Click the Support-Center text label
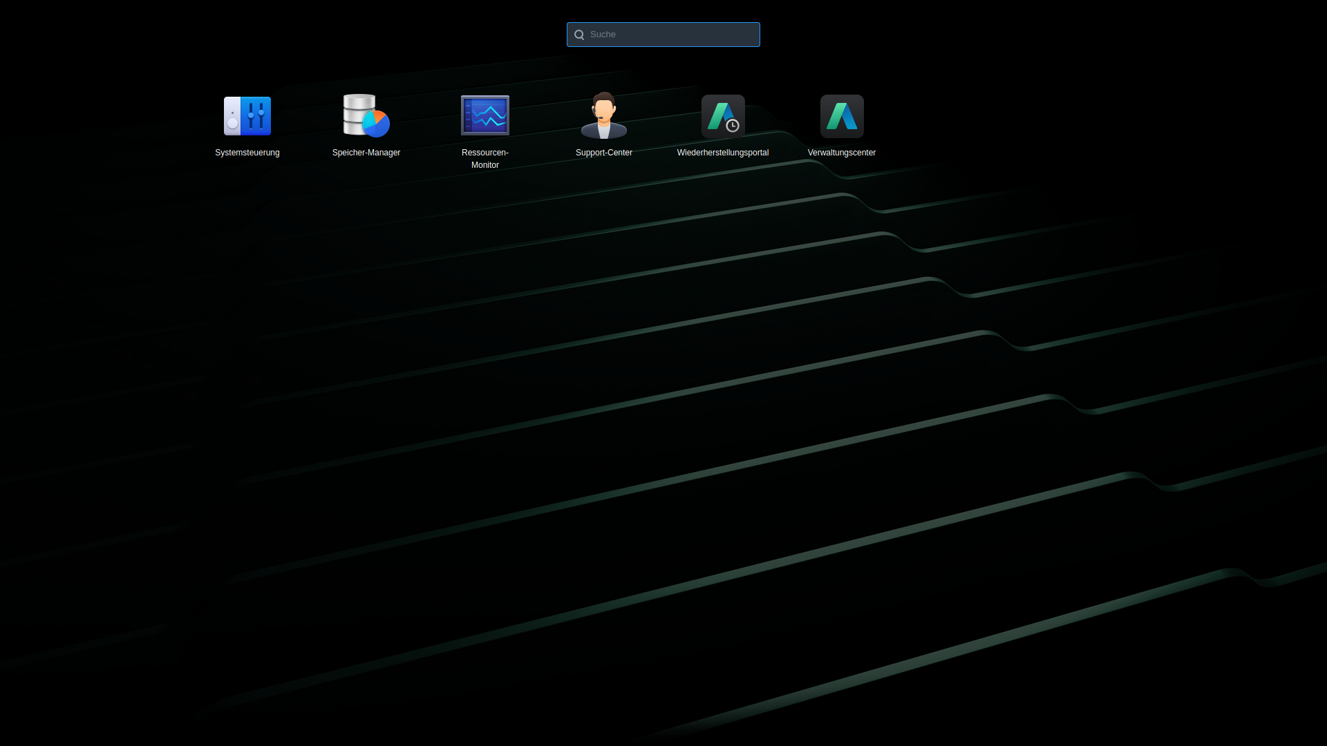 pos(603,153)
